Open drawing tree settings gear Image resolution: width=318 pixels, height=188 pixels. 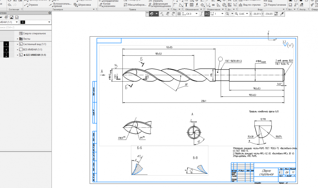click(x=49, y=13)
